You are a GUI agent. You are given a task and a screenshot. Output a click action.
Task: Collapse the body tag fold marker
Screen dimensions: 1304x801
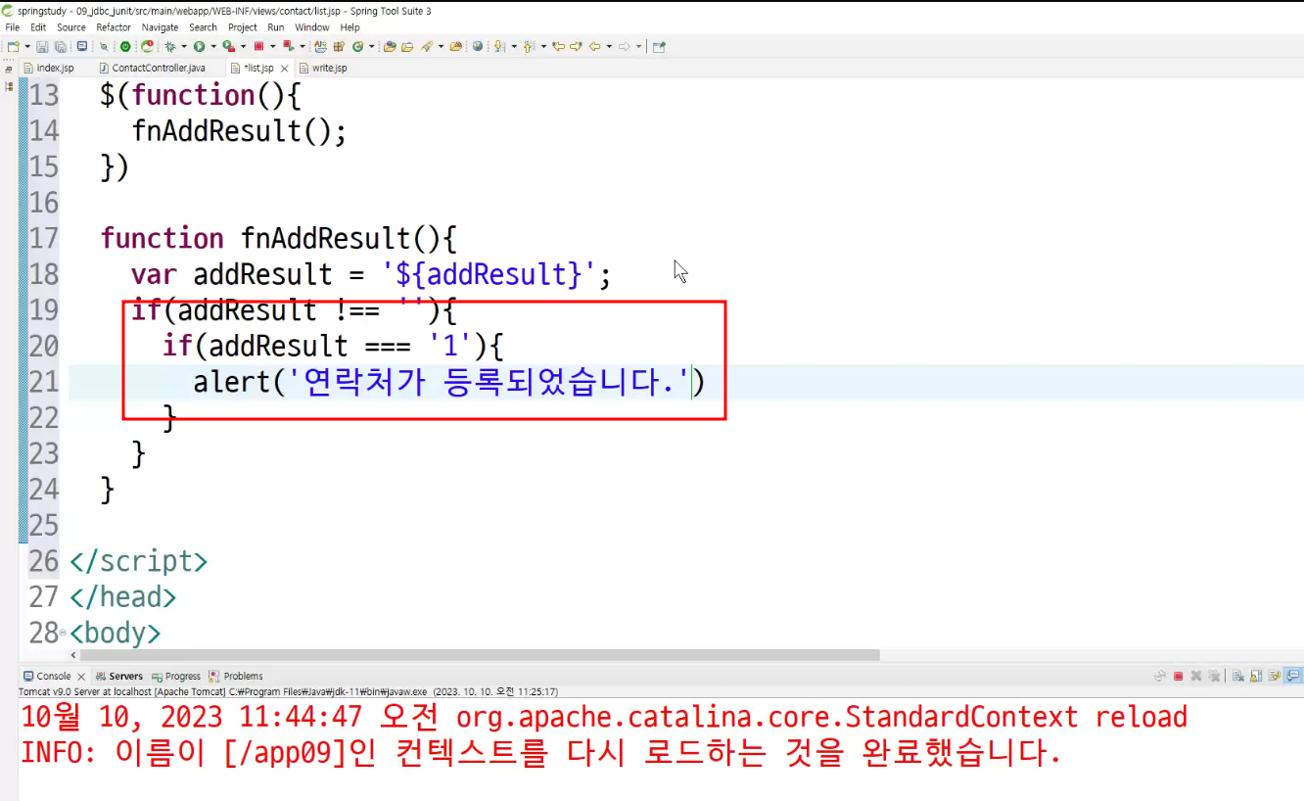coord(64,634)
